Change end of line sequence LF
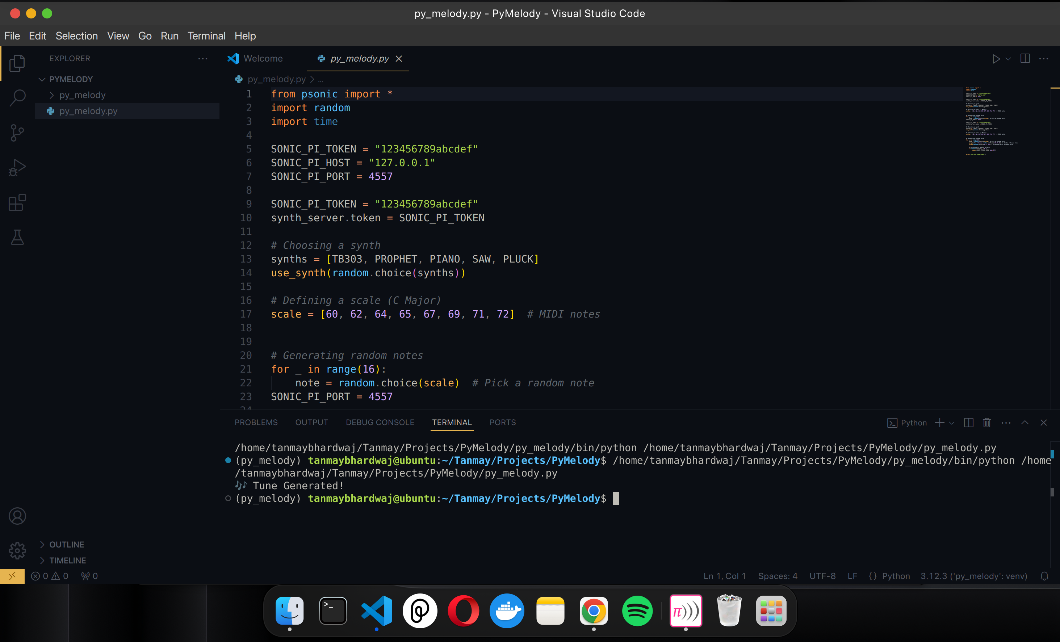The width and height of the screenshot is (1060, 642). 852,576
